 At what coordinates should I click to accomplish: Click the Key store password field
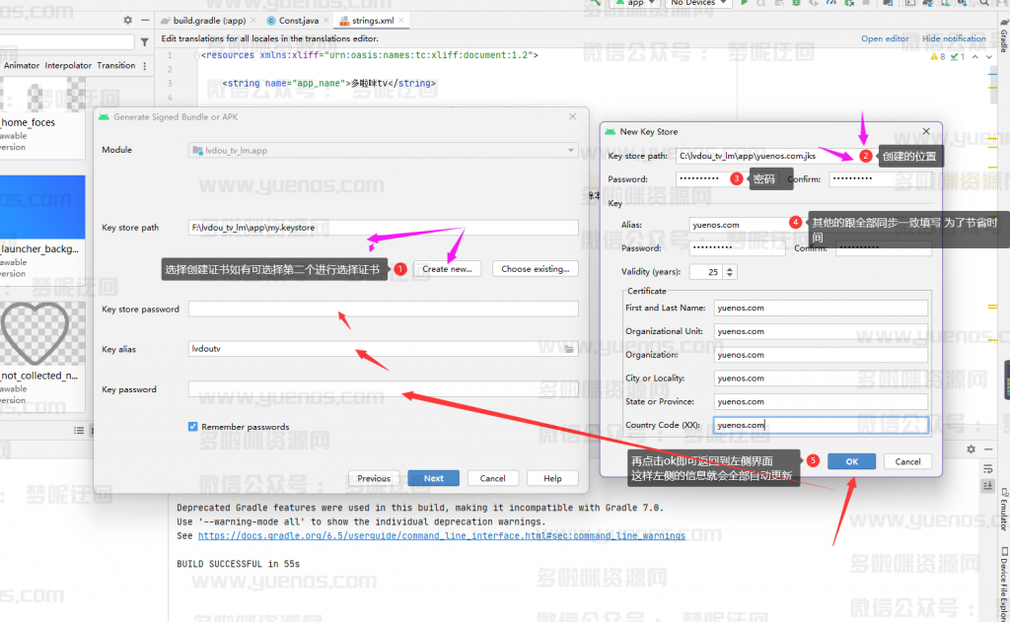tap(383, 309)
